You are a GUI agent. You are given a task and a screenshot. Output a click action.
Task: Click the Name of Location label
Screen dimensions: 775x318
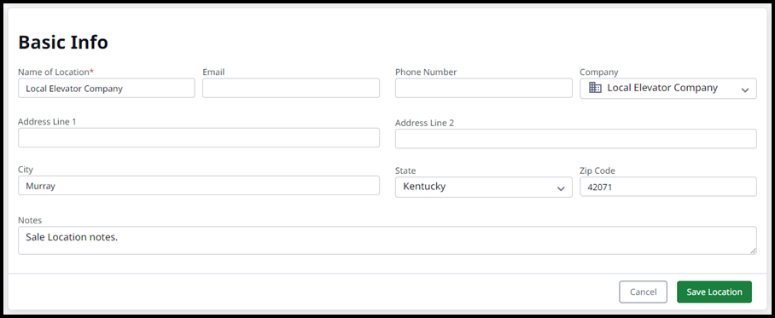[x=55, y=72]
